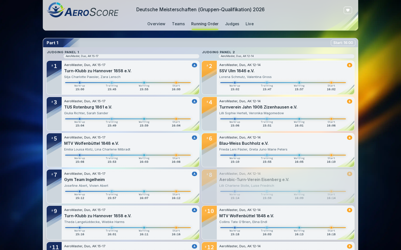Click the B badge on Zizenhausen entry
This screenshot has width=401, height=250.
pyautogui.click(x=349, y=101)
